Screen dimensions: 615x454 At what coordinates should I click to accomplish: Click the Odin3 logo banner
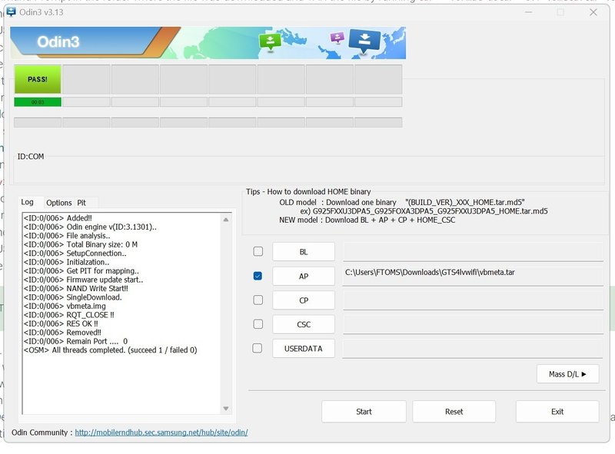pos(208,43)
